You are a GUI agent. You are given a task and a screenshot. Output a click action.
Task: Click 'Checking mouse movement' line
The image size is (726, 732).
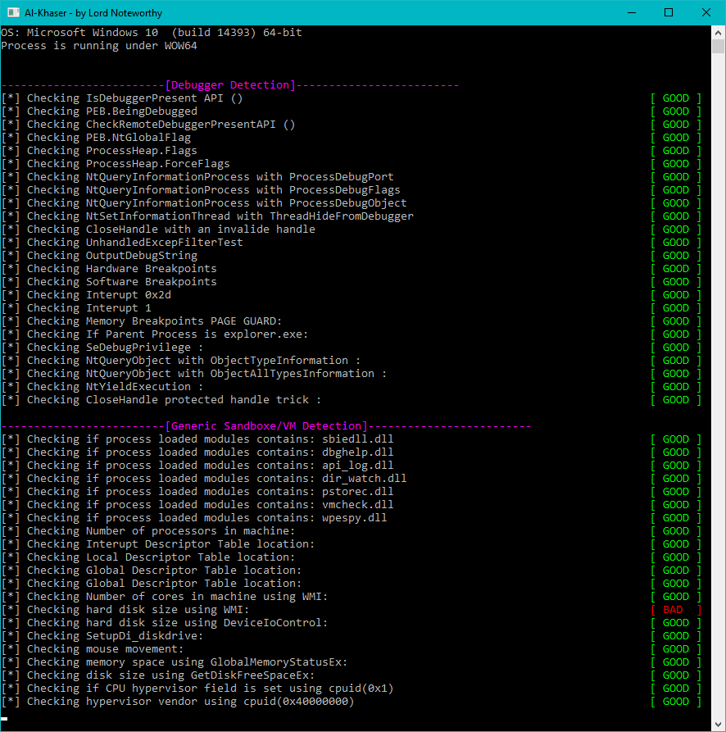[93, 648]
